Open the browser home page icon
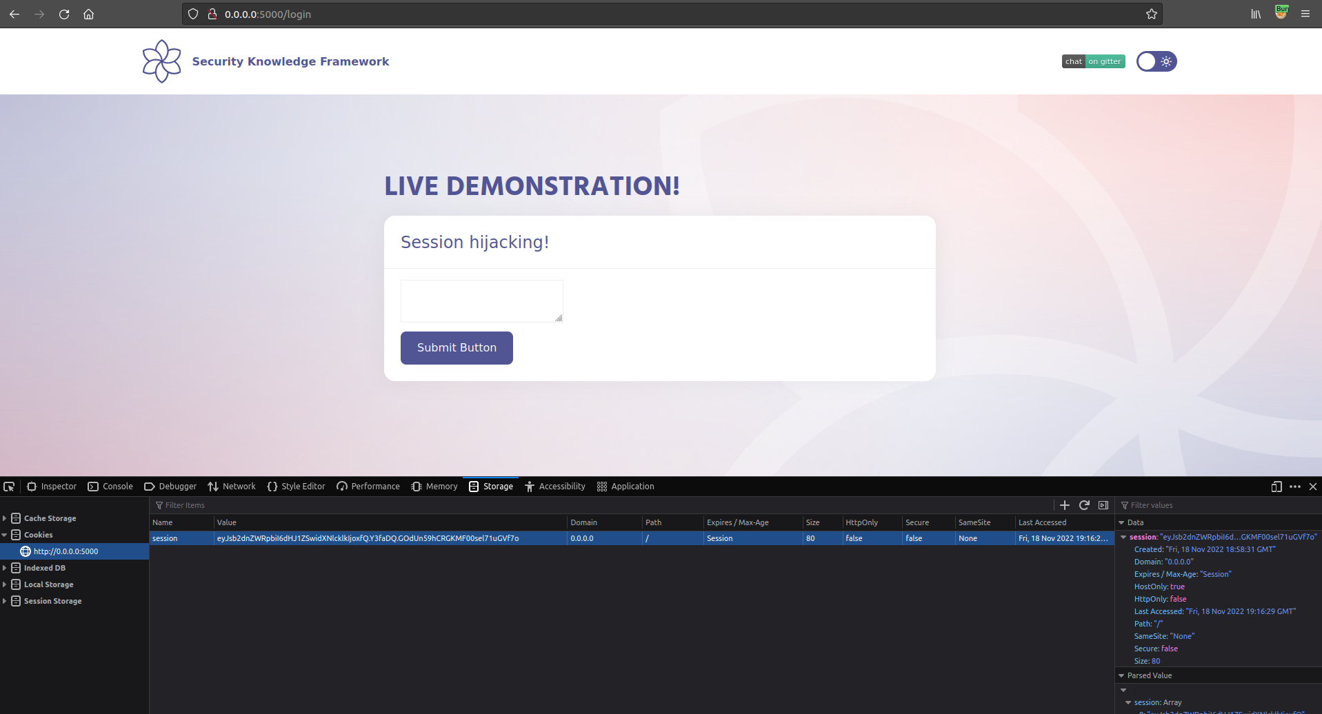1322x714 pixels. click(x=88, y=14)
